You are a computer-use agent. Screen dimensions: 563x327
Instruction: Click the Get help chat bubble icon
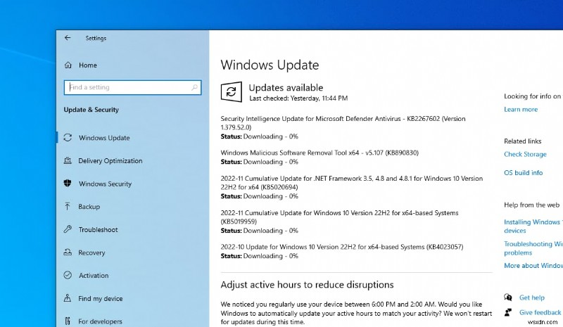tap(508, 297)
